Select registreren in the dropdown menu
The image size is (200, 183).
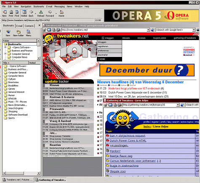109,46
